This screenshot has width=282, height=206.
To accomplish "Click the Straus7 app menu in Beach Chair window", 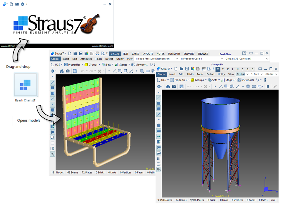I will (58, 53).
